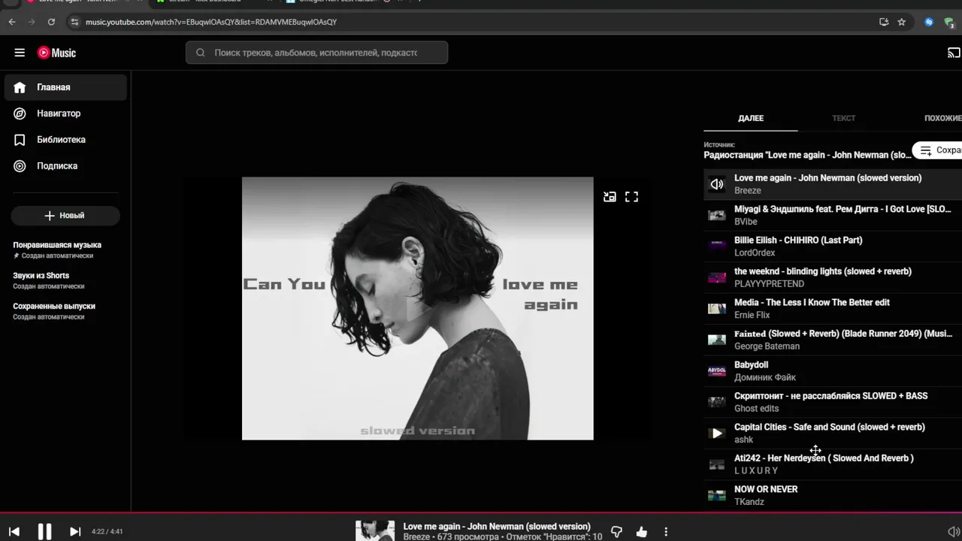
Task: Switch to miniplayer mode
Action: (x=610, y=197)
